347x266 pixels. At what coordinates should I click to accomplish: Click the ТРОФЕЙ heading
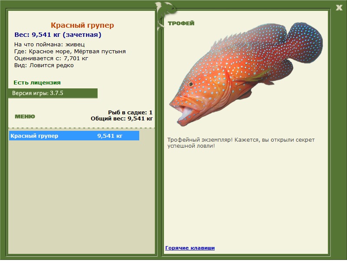click(x=181, y=23)
